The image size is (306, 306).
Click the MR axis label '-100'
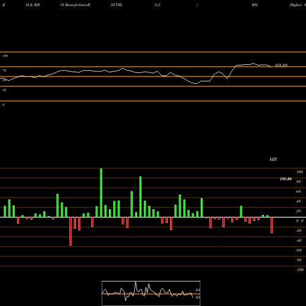pos(300,270)
